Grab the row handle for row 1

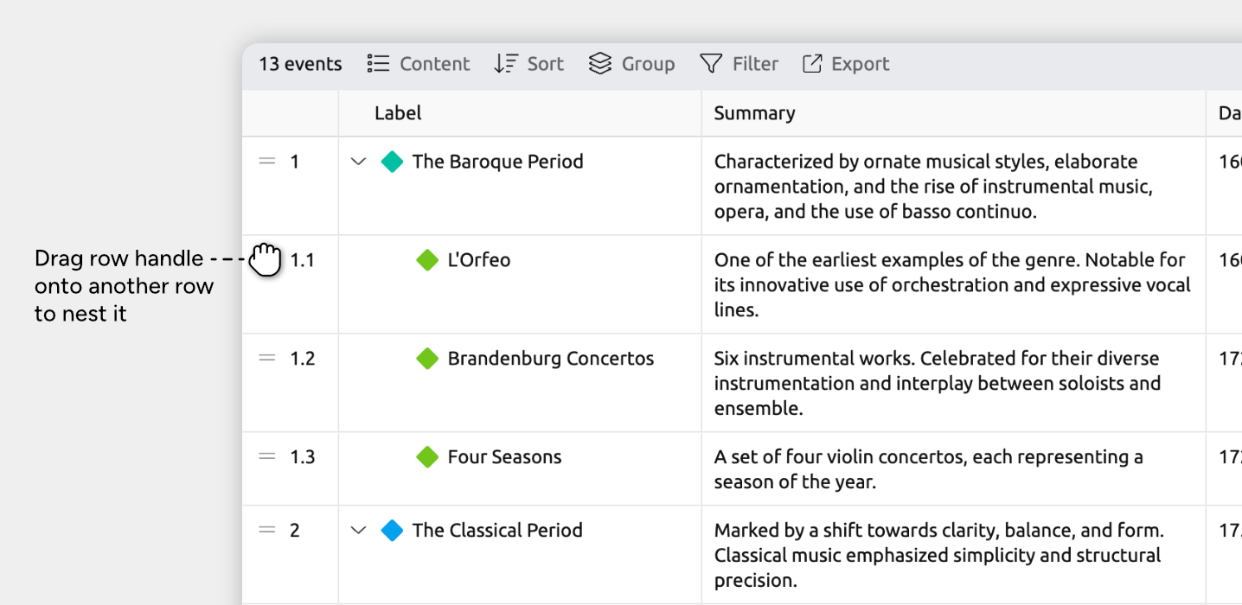pyautogui.click(x=267, y=161)
